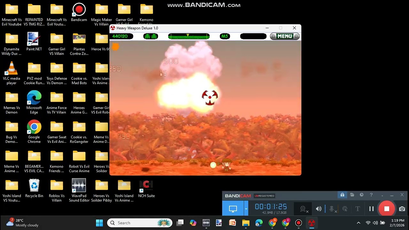This screenshot has width=409, height=230.
Task: Toggle Bandicam microphone recording
Action: (332, 209)
